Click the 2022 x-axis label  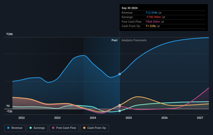pyautogui.click(x=22, y=118)
